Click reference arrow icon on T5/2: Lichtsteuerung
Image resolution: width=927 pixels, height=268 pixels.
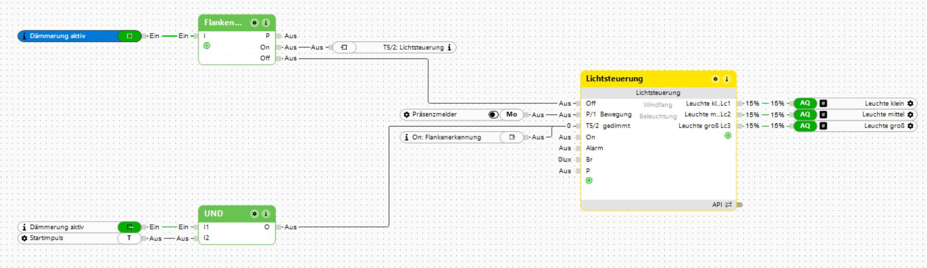click(x=344, y=48)
